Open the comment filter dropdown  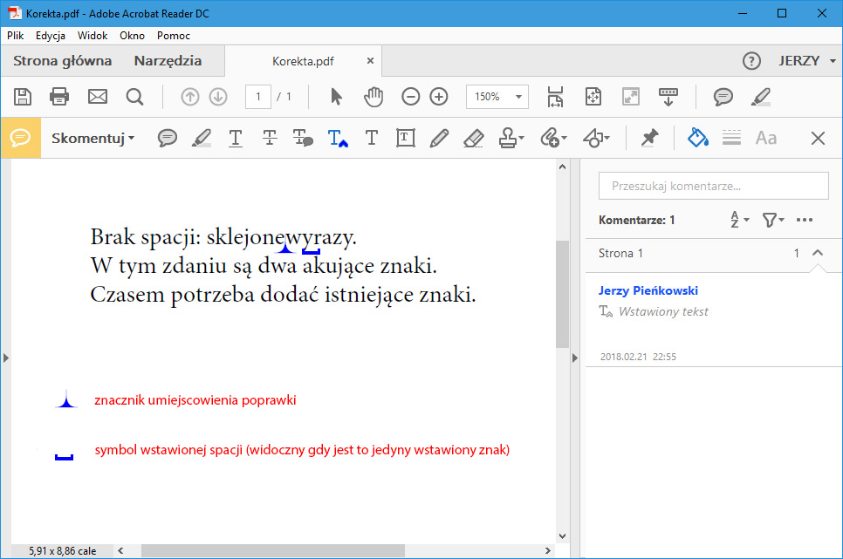point(773,221)
